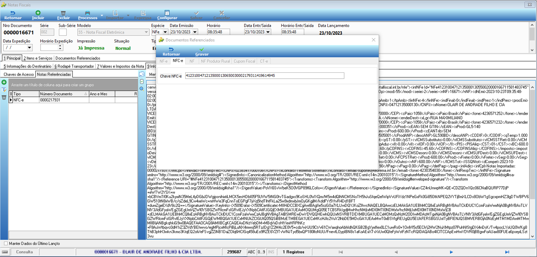Screen dimensions: 537x257
Task: Close the Documentos Referenciados dialog
Action: click(373, 40)
